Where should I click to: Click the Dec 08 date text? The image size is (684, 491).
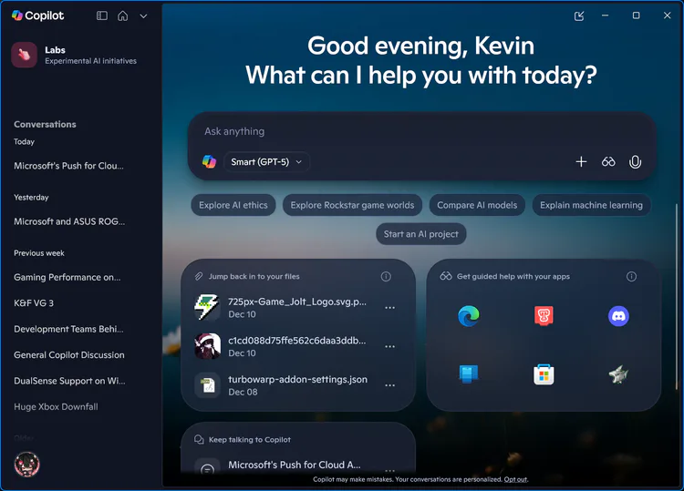pyautogui.click(x=243, y=392)
